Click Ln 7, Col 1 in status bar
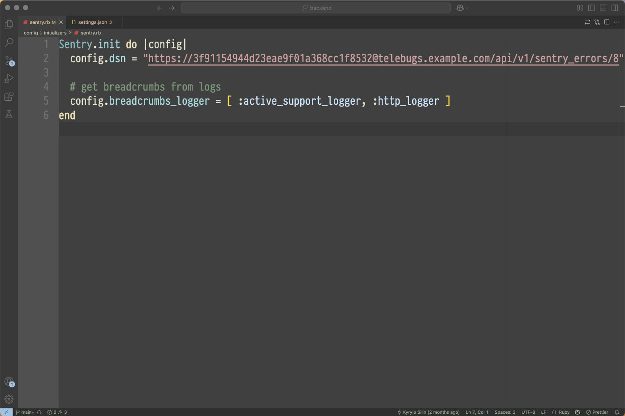Screen dimensions: 625x416 point(477,412)
